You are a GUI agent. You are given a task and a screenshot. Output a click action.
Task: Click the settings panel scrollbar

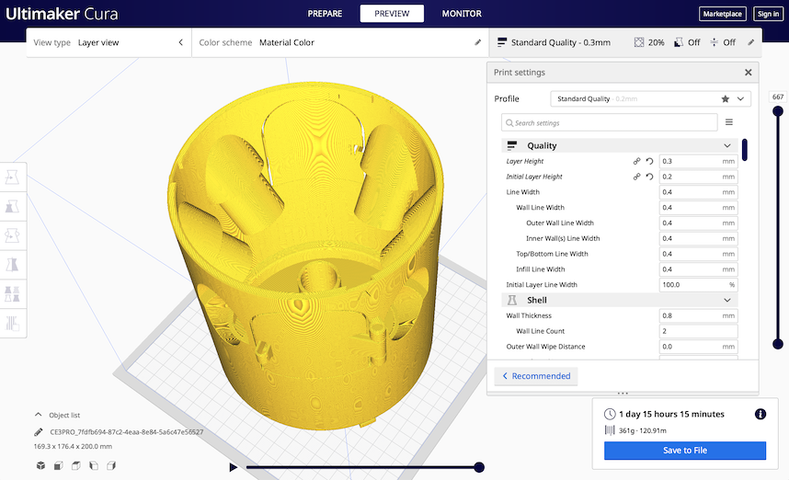coord(745,150)
